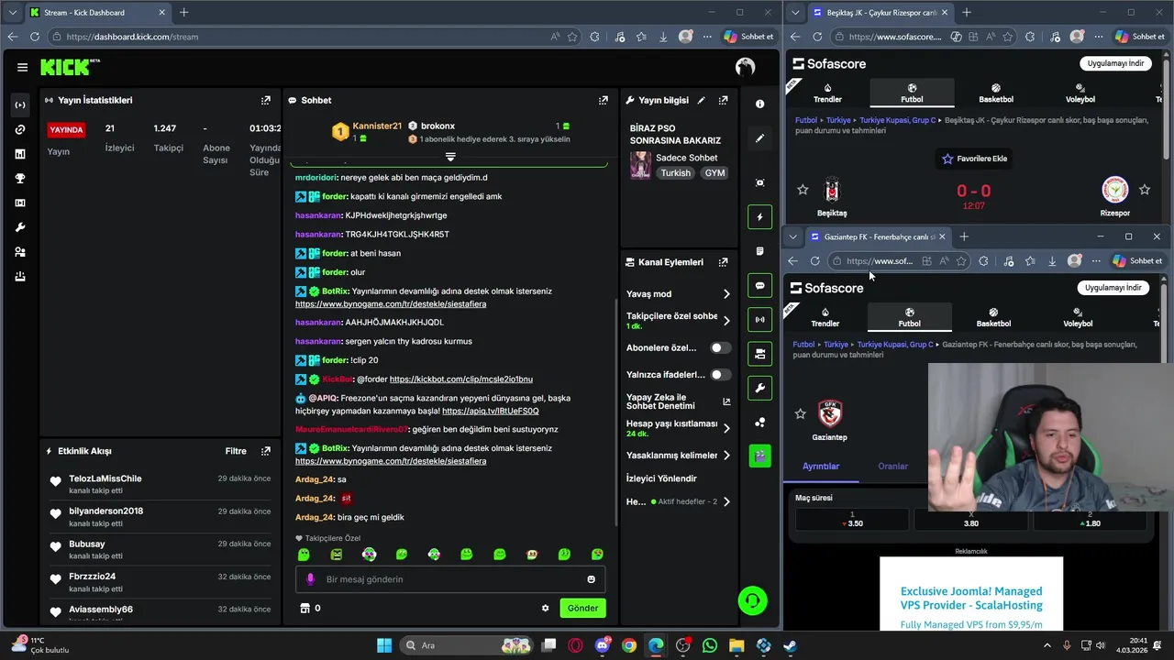Click the lightning bolt icon in Kick's right rail
Viewport: 1174px width, 660px height.
coord(759,217)
